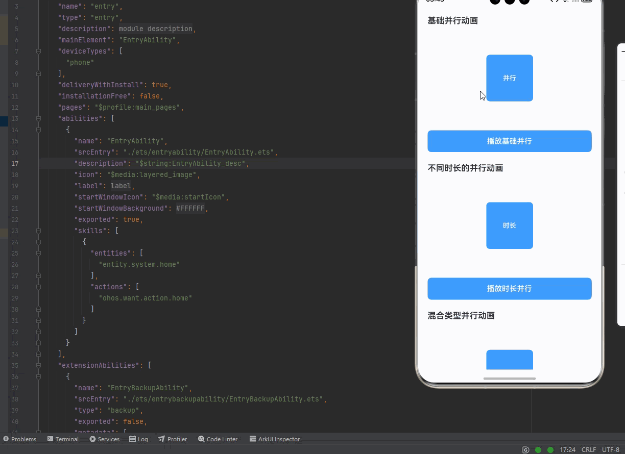Collapse the actions array at line 28
The image size is (625, 454).
pos(38,287)
